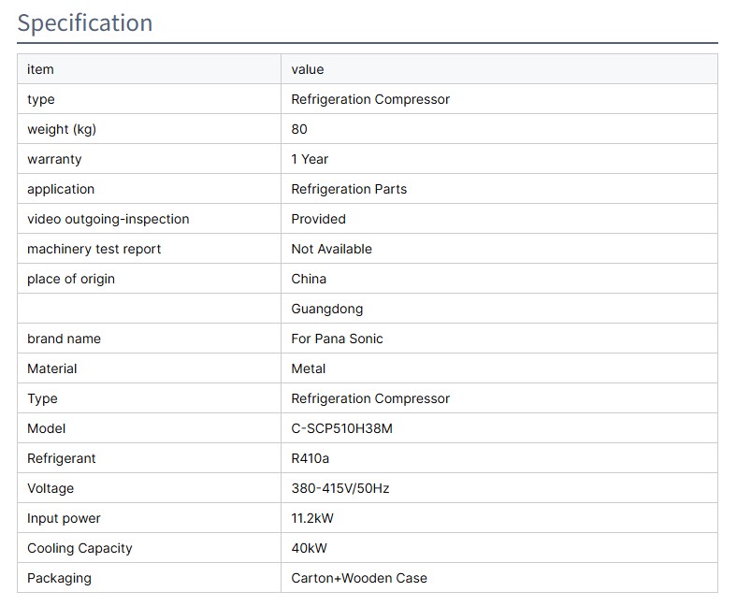Click the 'item' column header
This screenshot has height=606, width=737.
click(x=40, y=69)
